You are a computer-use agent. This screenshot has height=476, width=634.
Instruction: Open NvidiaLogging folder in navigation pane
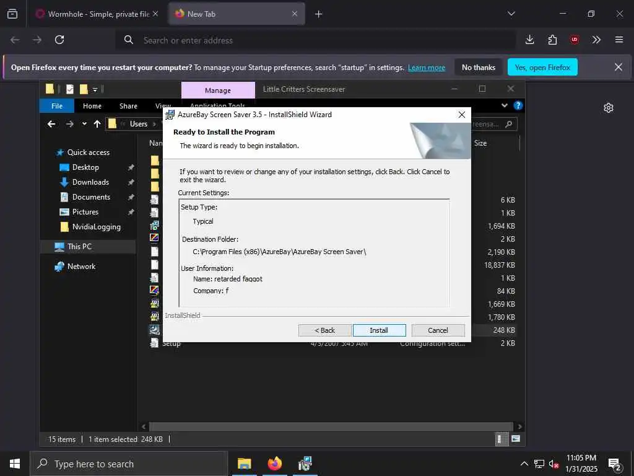tap(96, 227)
